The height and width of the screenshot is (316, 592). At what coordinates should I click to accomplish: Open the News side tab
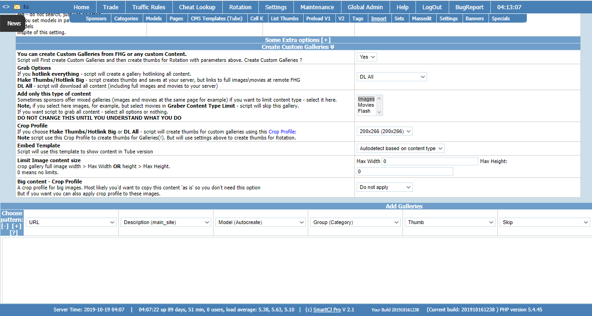tap(13, 24)
